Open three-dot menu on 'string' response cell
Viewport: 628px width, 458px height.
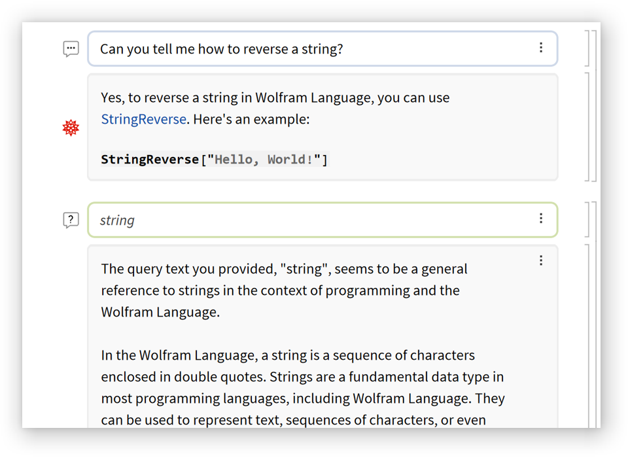point(541,260)
